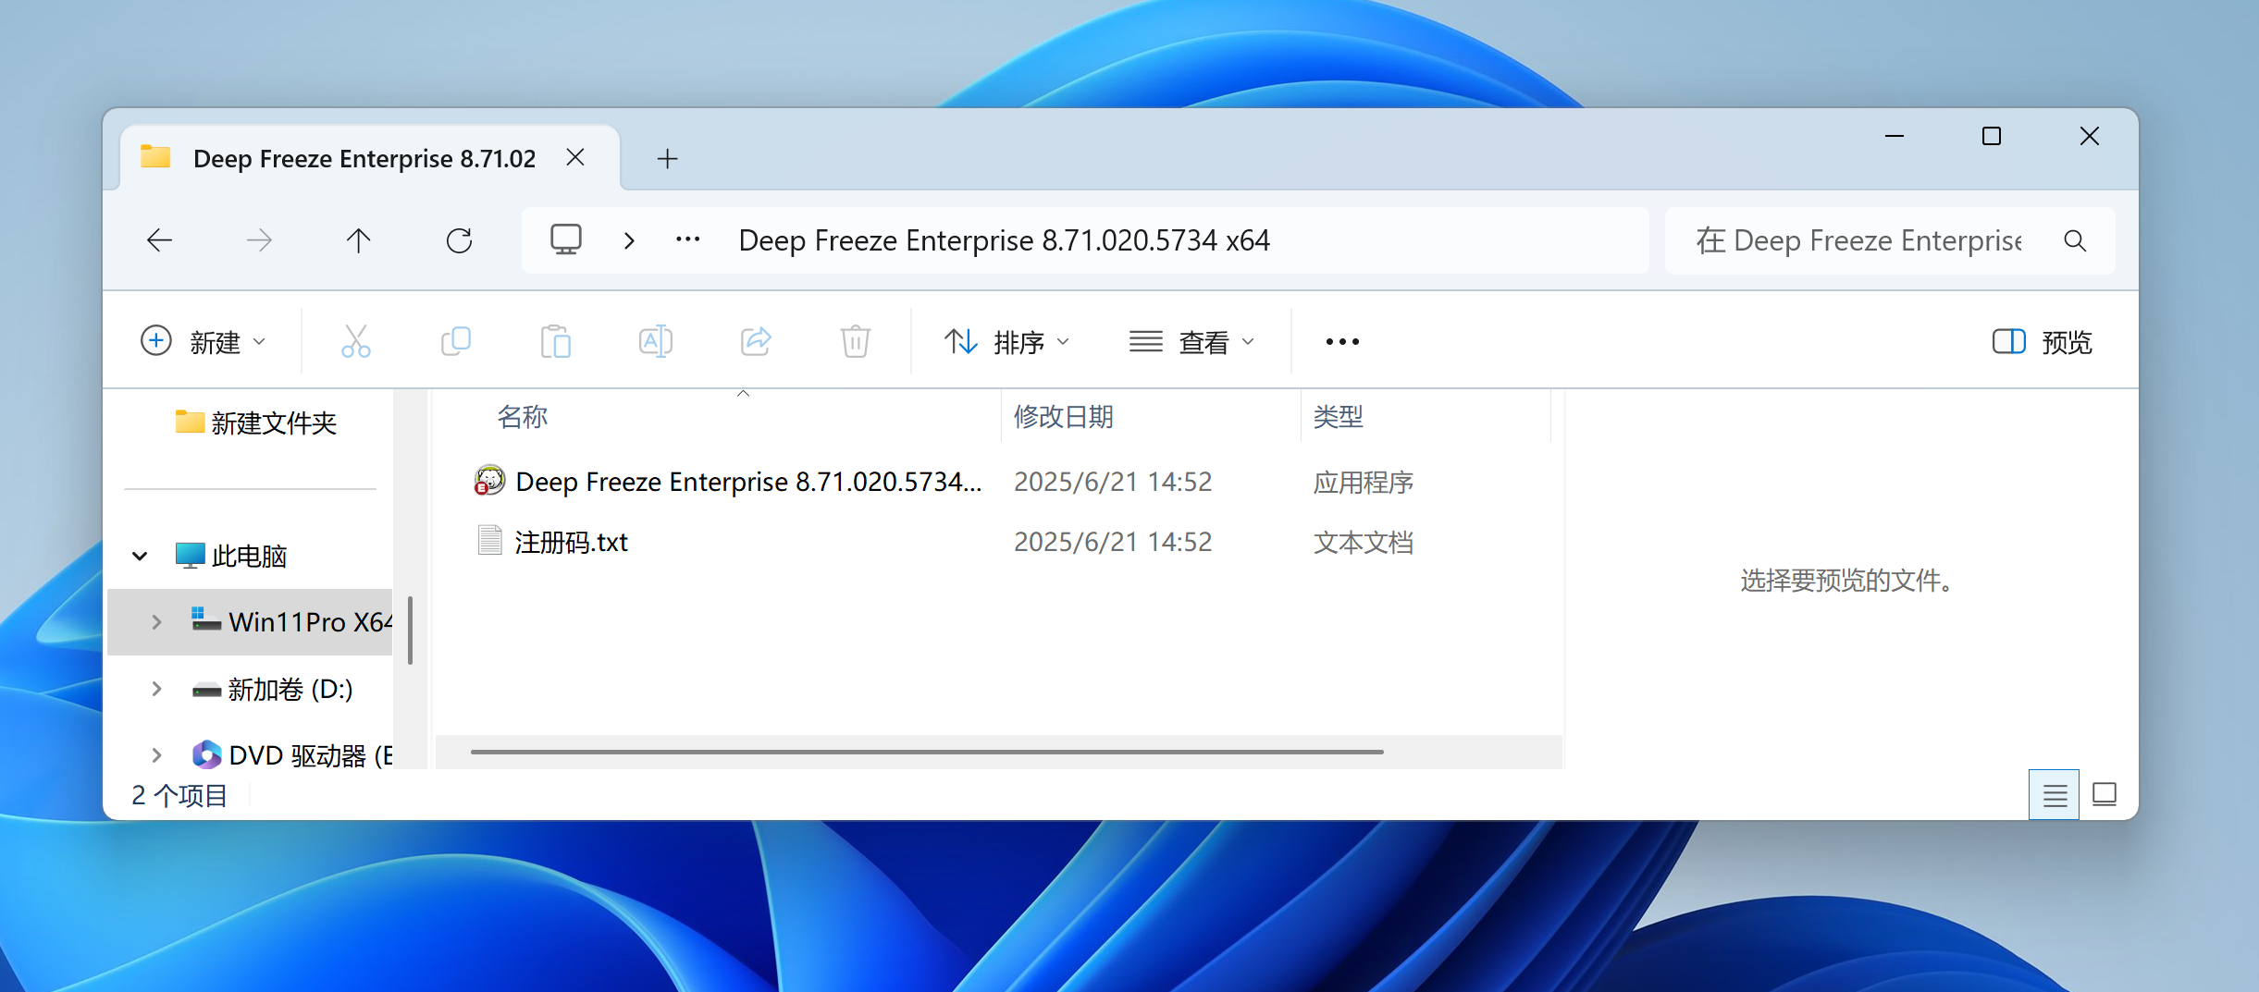Select the 注册码.txt file
The height and width of the screenshot is (992, 2259).
571,542
